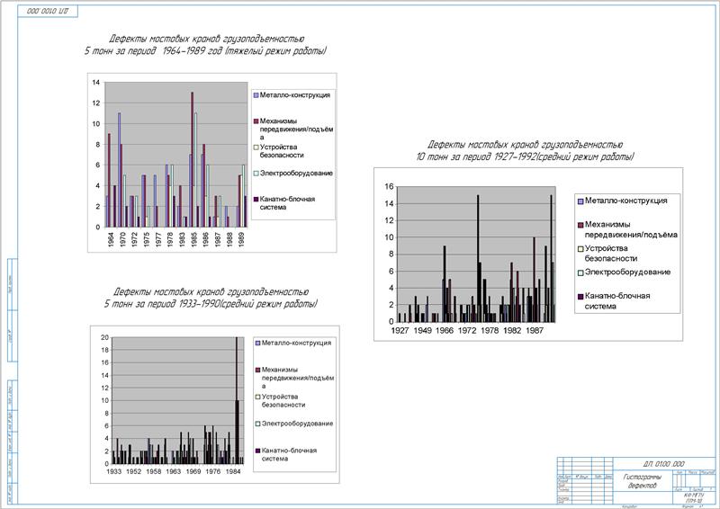
Task: Select the 1964–1989 тяжелый режим chart title
Action: coord(206,45)
